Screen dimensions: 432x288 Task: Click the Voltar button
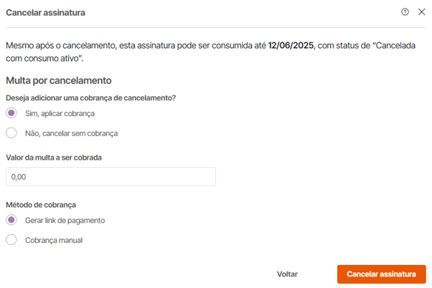(x=287, y=274)
